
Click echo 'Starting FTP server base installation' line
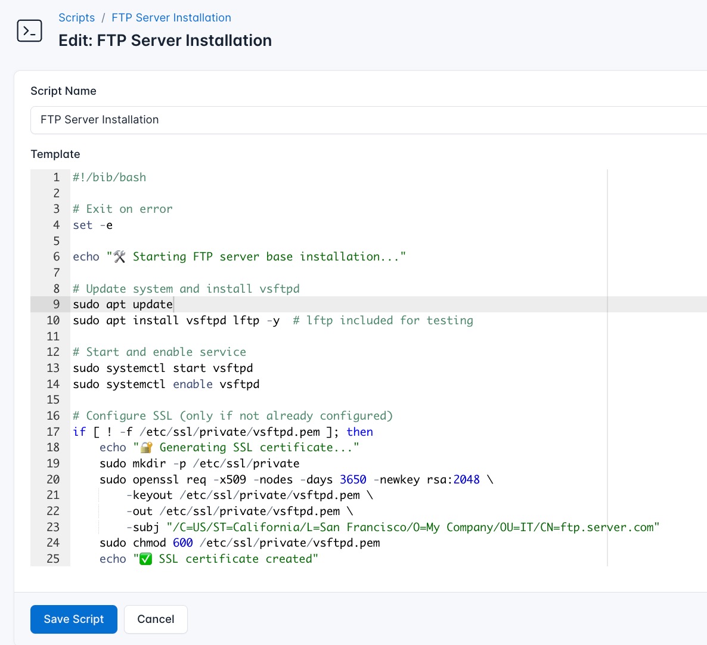[x=240, y=256]
